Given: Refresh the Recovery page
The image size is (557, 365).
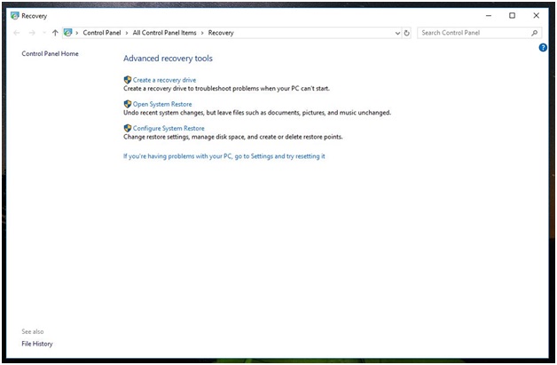Looking at the screenshot, I should click(407, 33).
